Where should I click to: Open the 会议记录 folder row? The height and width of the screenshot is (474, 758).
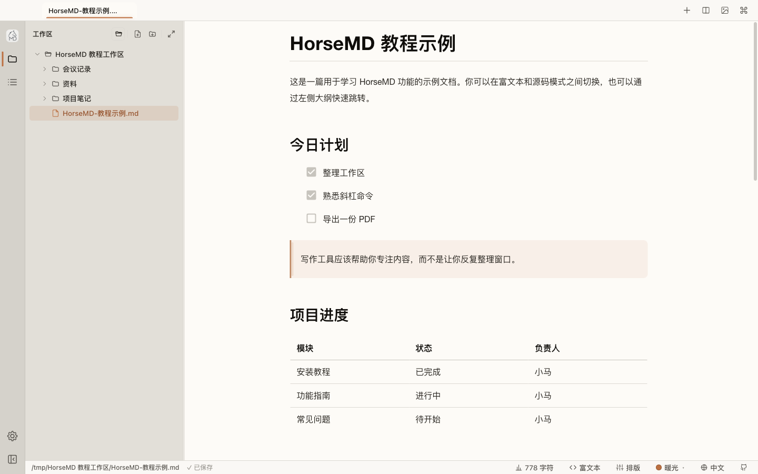104,69
